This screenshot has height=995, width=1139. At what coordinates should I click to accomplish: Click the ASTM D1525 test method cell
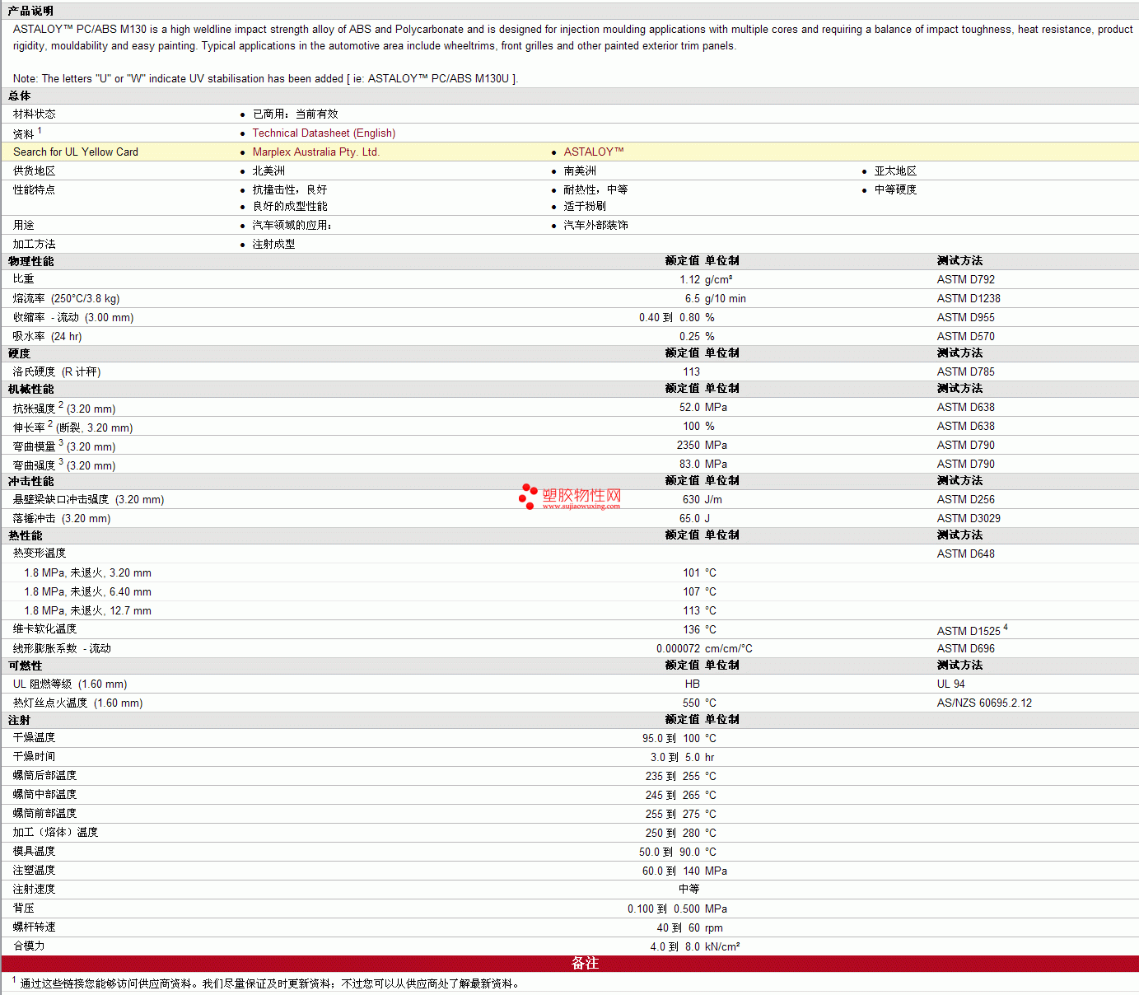tap(972, 630)
